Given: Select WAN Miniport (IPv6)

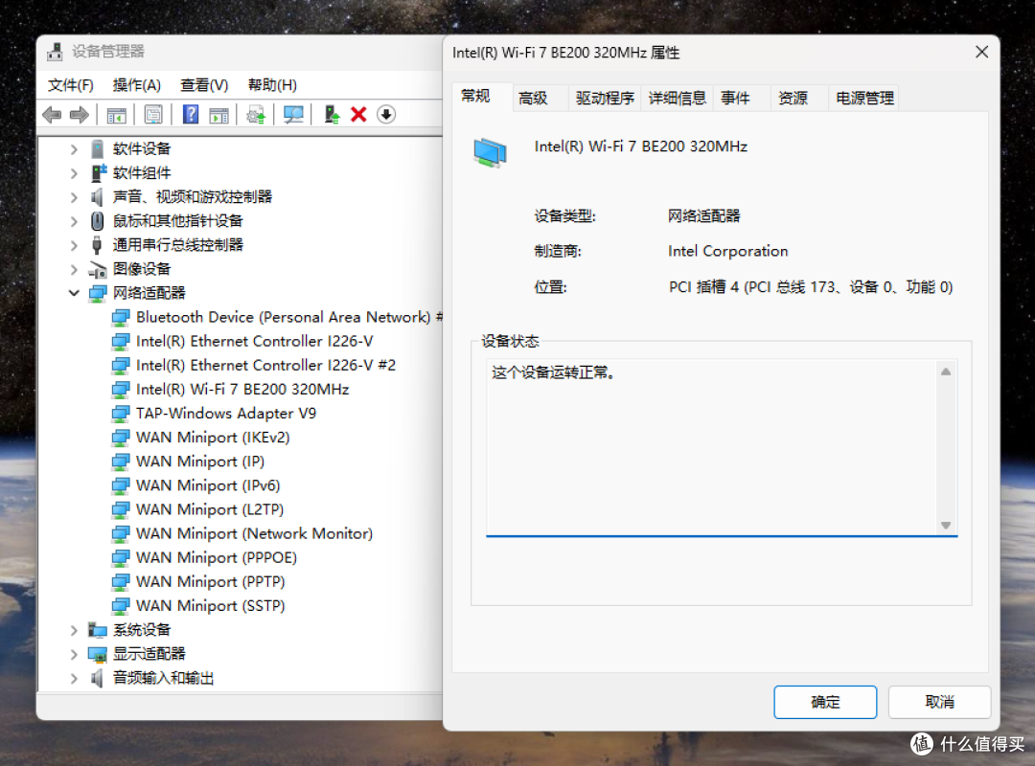Looking at the screenshot, I should coord(208,485).
